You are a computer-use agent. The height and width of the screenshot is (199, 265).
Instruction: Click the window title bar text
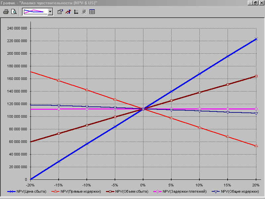[49, 3]
